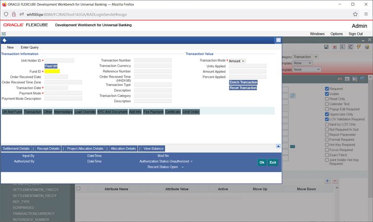373x222 pixels.
Task: Click the globe icon in background toolbar
Action: (367, 47)
